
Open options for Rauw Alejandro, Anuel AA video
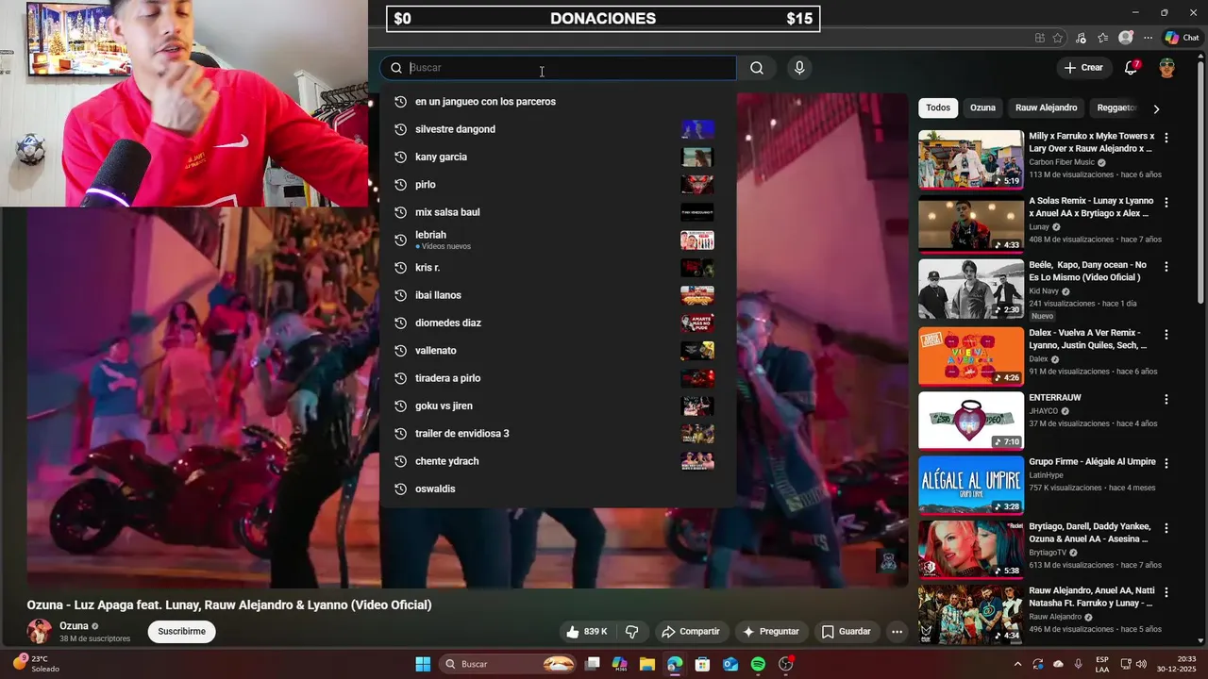(1166, 592)
